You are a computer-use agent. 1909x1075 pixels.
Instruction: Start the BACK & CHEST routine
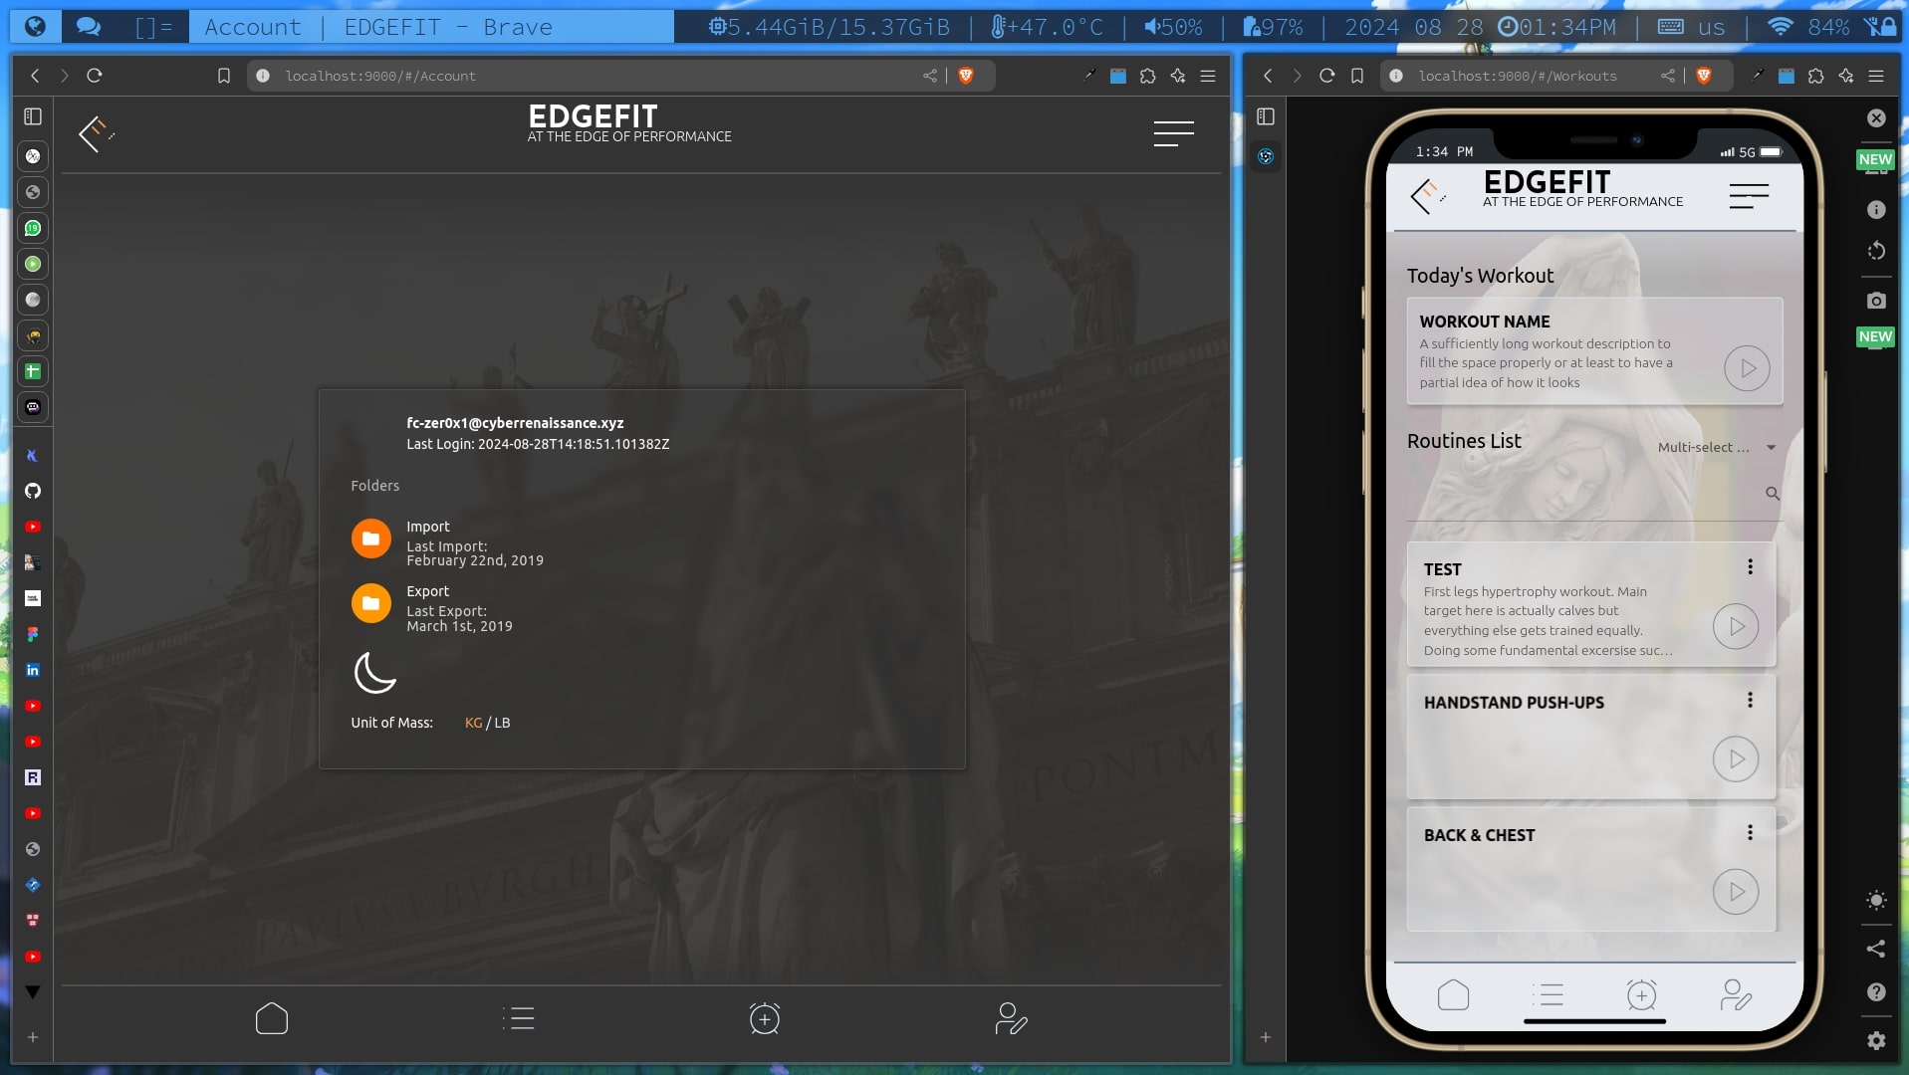point(1736,892)
